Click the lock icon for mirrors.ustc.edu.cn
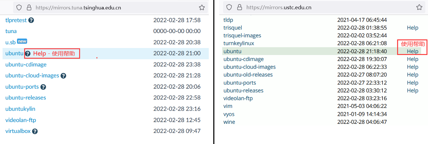 (239, 7)
